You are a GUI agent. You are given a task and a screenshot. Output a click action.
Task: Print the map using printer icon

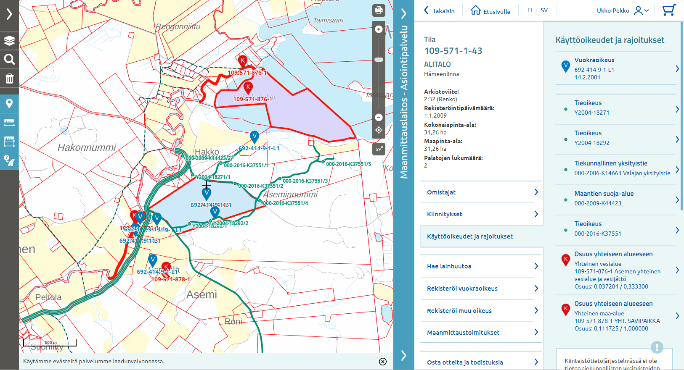(379, 10)
